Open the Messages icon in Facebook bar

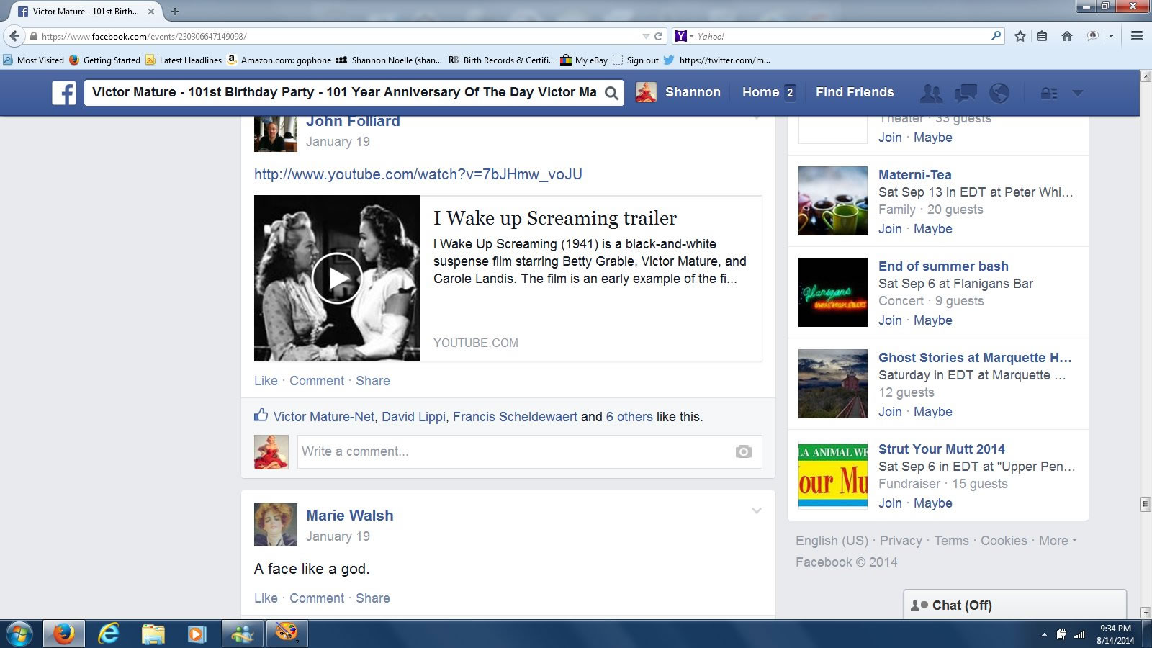966,93
